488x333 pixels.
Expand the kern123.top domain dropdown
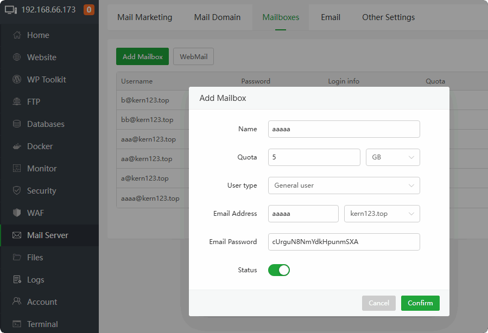[382, 214]
